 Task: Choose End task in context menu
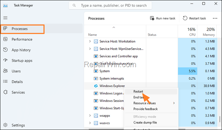click(151, 97)
